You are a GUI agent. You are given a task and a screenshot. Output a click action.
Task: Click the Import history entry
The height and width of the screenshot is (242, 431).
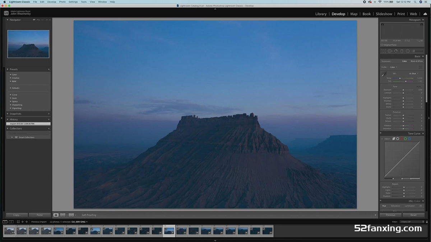[x=28, y=124]
